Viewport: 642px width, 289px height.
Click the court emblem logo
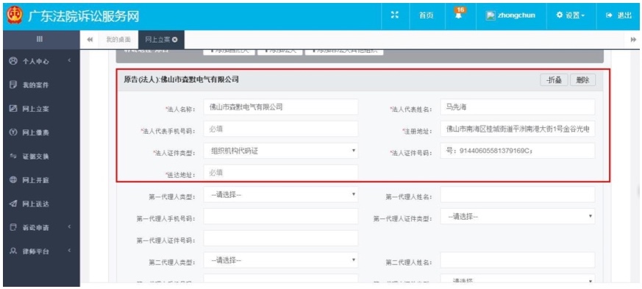[15, 15]
